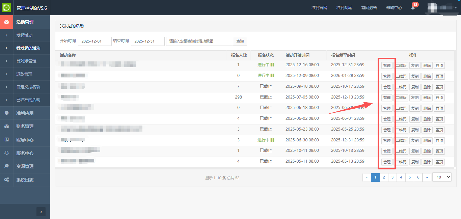This screenshot has width=461, height=219.
Task: Click the 账号中心 sidebar icon
Action: (x=6, y=140)
